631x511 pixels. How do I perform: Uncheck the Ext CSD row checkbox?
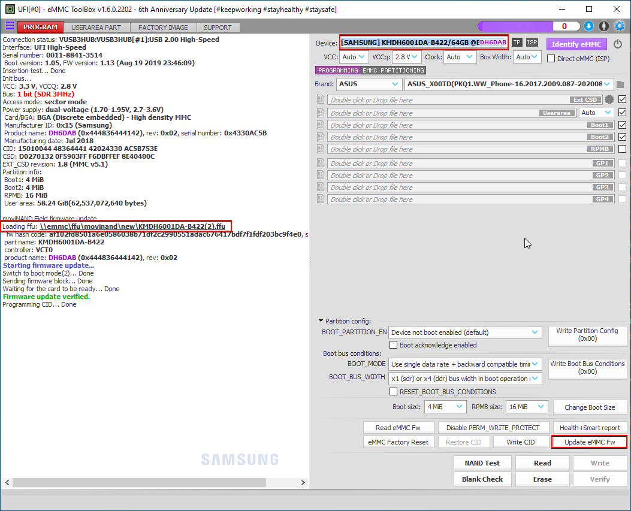pyautogui.click(x=622, y=99)
